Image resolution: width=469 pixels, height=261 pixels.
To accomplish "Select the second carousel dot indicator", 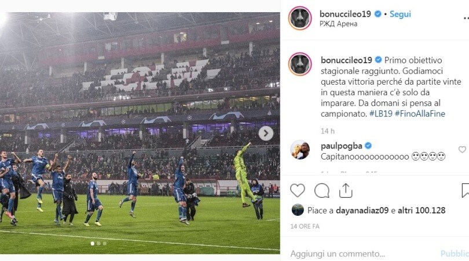I will click(x=98, y=244).
